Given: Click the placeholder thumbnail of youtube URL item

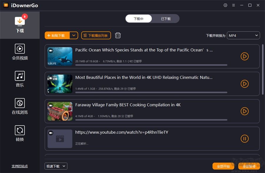Looking at the screenshot, I should pos(60,139).
